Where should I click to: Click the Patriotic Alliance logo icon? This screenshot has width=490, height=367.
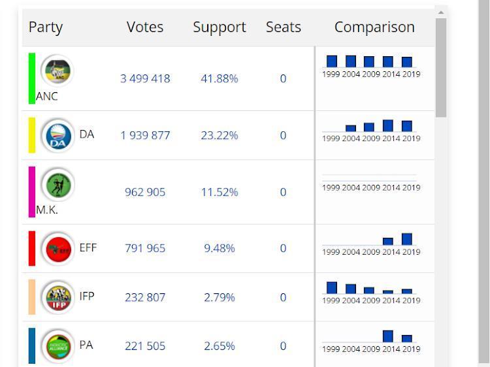tap(57, 346)
